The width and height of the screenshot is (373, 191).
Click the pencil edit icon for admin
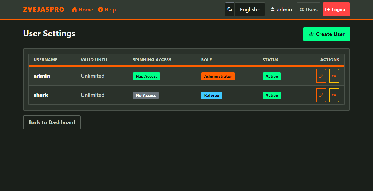click(x=321, y=76)
